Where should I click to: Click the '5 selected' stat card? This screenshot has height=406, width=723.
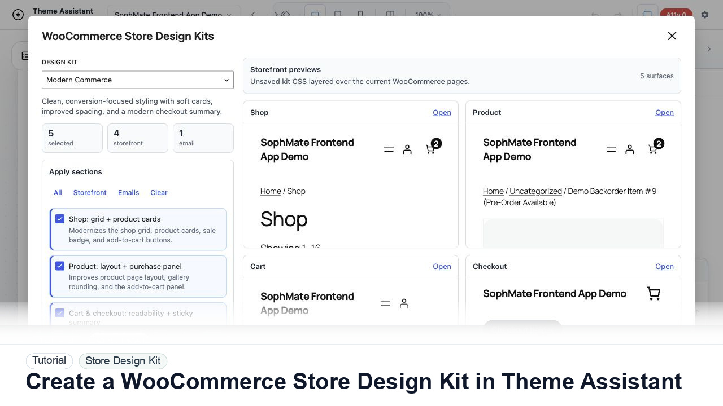(x=72, y=138)
